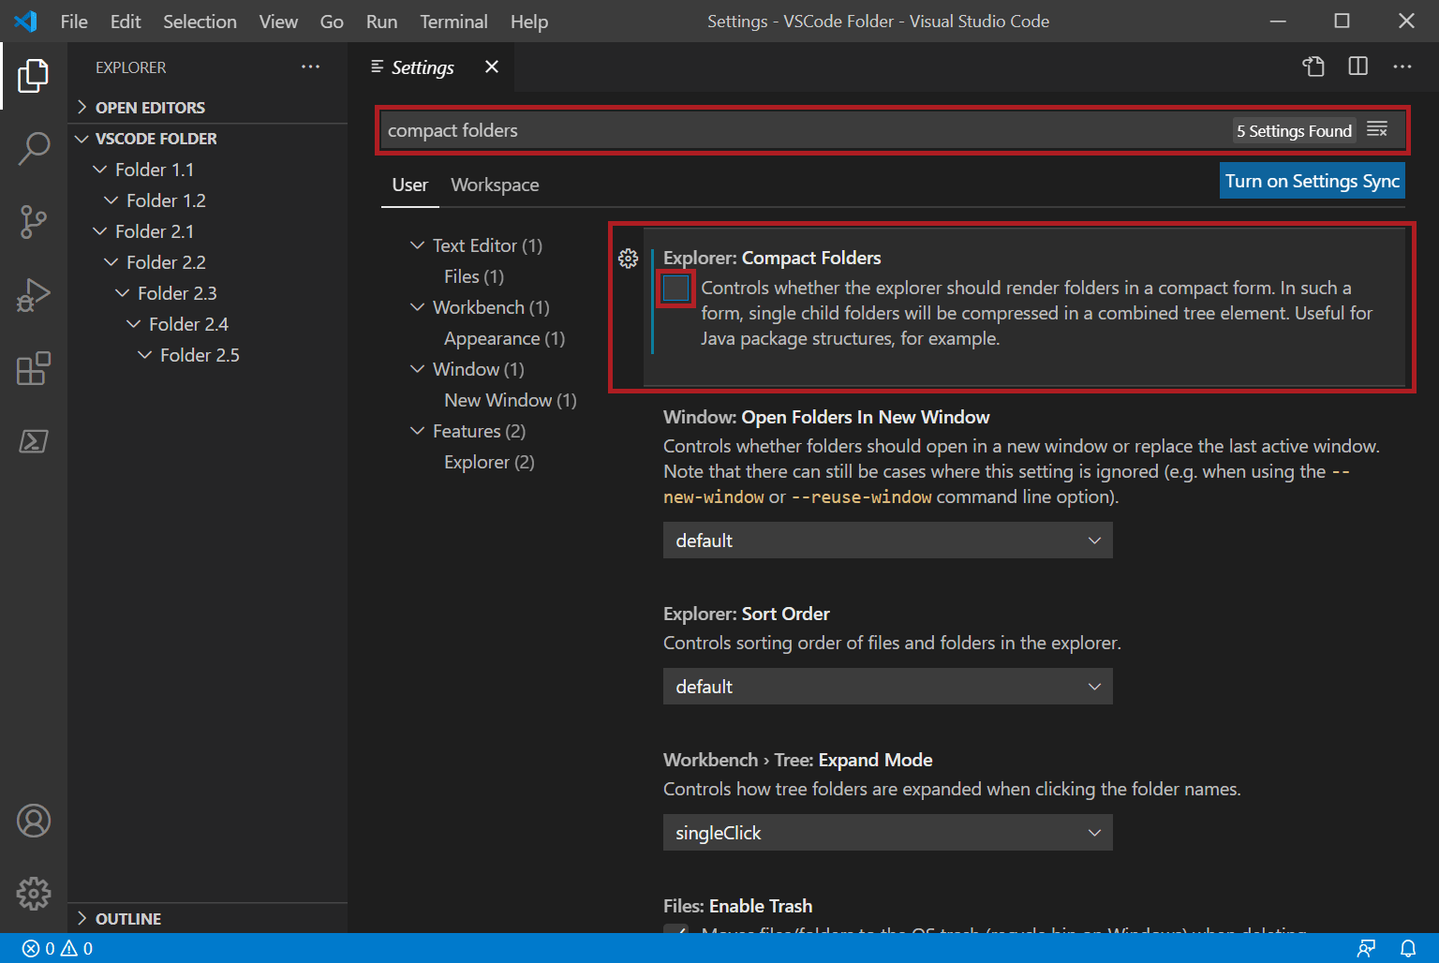Open the Search view in the activity bar

pyautogui.click(x=35, y=148)
